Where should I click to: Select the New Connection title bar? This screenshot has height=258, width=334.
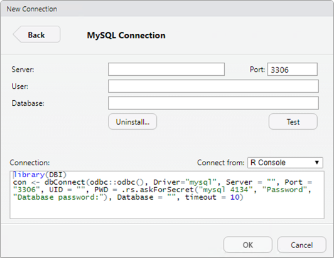[167, 9]
